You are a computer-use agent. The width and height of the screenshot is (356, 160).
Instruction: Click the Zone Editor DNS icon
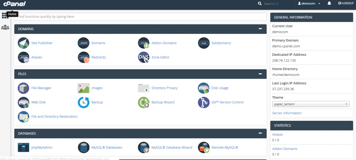click(144, 57)
